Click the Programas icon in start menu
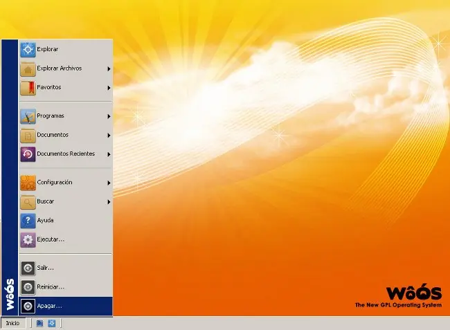 (28, 116)
